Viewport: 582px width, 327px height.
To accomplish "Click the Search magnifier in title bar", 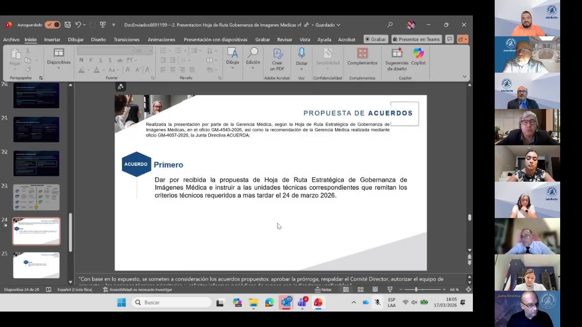I will tap(390, 25).
